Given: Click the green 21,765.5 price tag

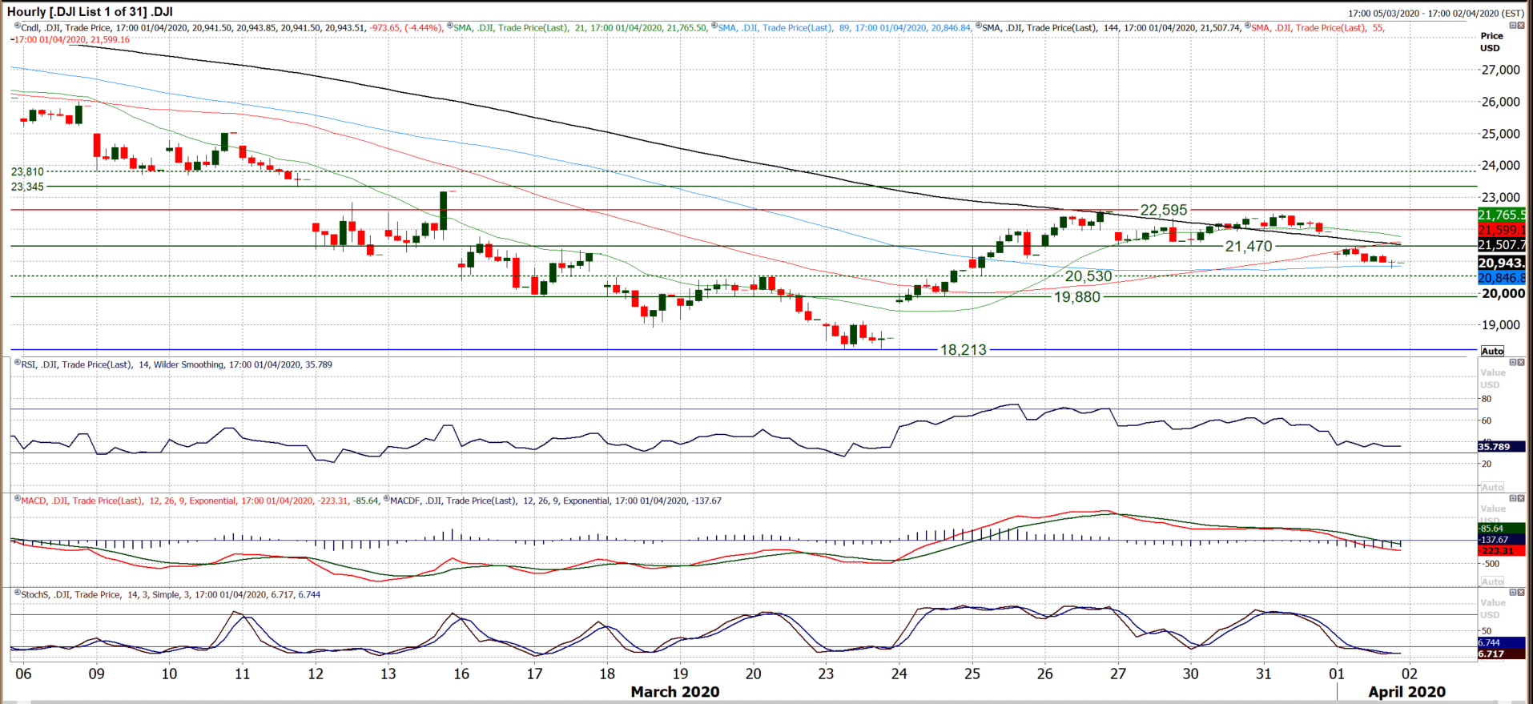Looking at the screenshot, I should tap(1502, 215).
